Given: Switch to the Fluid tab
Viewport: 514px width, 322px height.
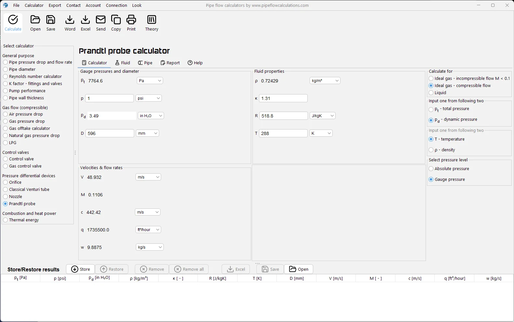Looking at the screenshot, I should 122,63.
